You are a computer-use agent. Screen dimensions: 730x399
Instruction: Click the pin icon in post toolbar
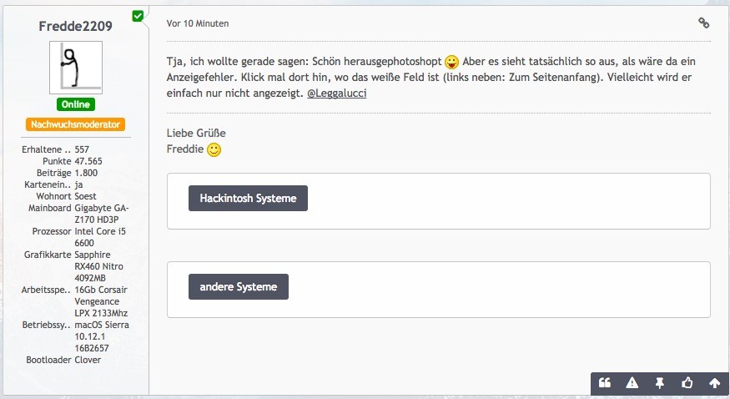pos(659,383)
